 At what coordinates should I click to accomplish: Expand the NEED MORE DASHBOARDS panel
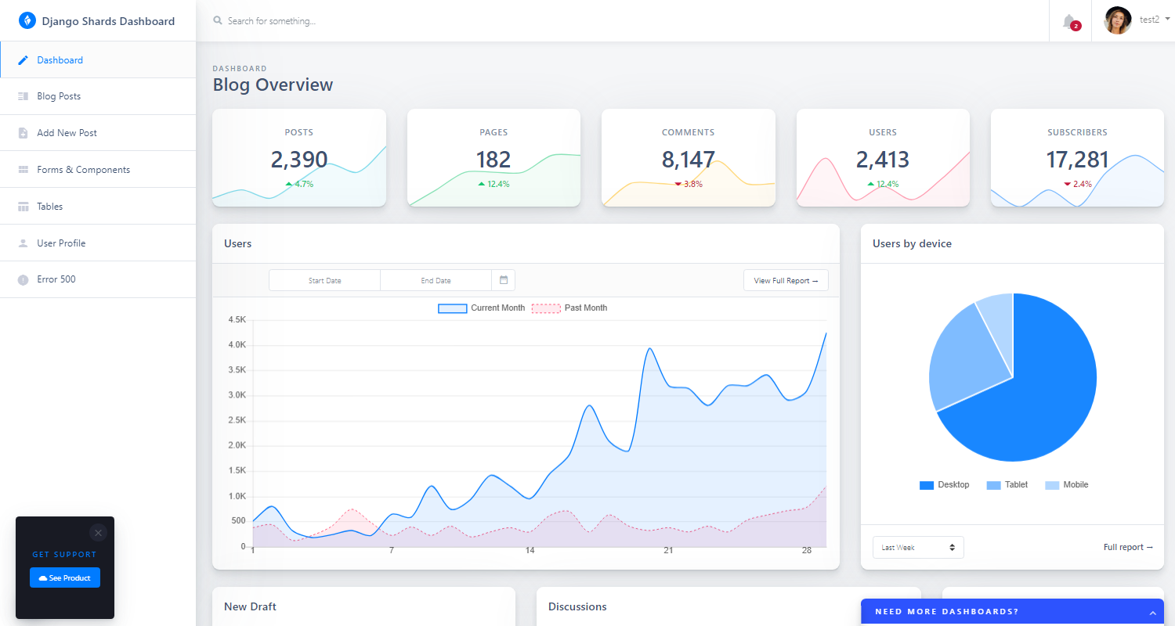[x=1152, y=611]
